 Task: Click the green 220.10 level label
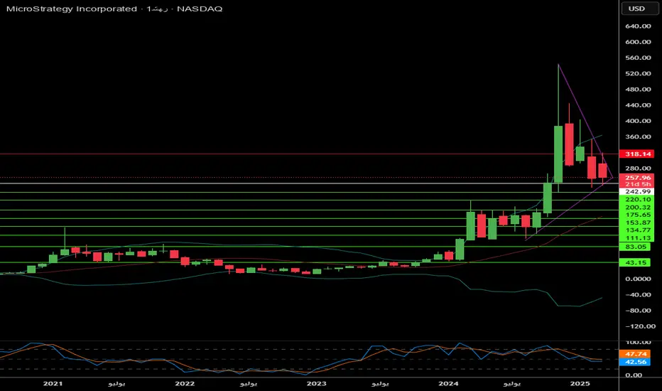pos(636,199)
